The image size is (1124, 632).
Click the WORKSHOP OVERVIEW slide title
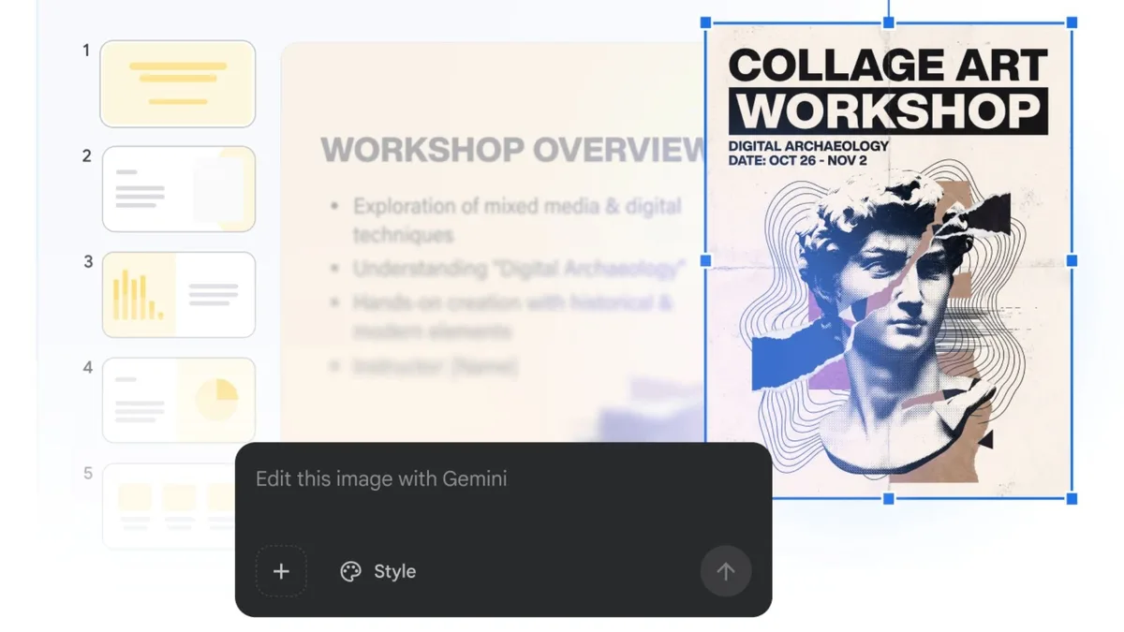tap(513, 150)
